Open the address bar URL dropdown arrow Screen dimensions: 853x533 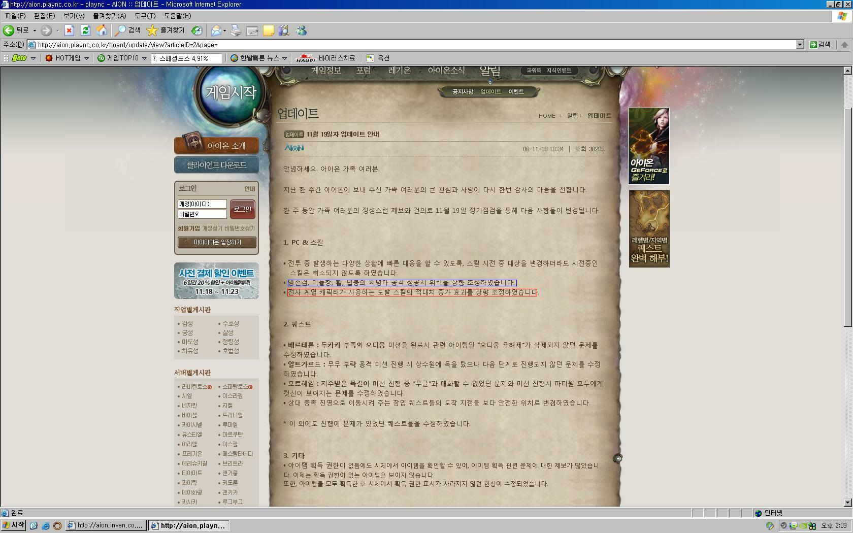click(800, 45)
